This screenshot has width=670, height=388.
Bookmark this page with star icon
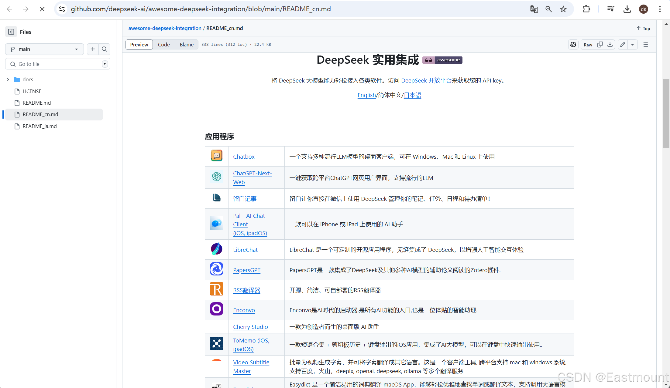click(563, 9)
